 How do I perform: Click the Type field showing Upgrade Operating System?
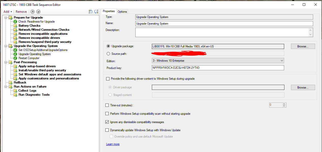point(224,17)
